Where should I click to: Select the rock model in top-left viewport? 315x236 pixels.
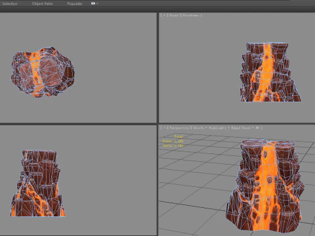click(x=43, y=71)
